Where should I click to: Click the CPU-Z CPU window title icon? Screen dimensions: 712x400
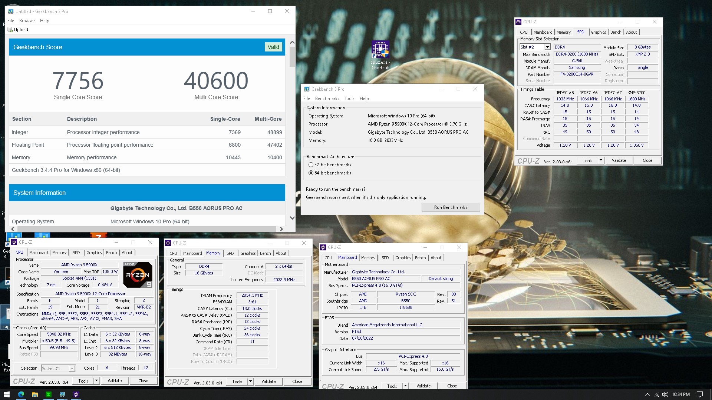point(14,242)
